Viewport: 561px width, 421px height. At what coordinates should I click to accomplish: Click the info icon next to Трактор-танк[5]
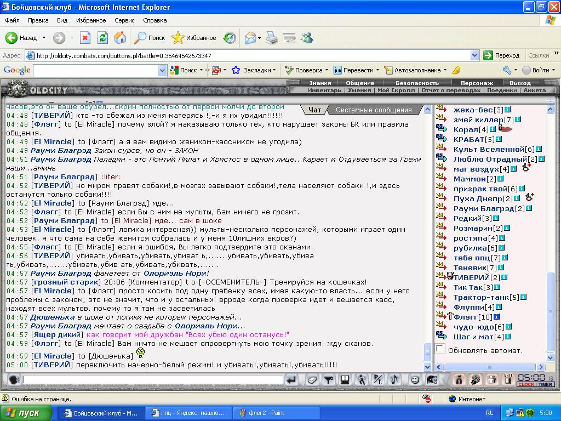tap(523, 297)
